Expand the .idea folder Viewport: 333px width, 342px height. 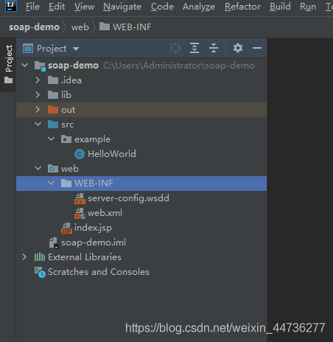tap(38, 80)
